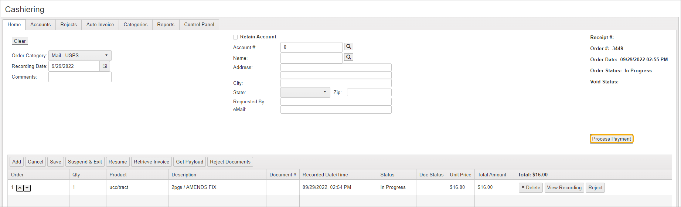
Task: Move order row up with arrow
Action: pos(20,188)
